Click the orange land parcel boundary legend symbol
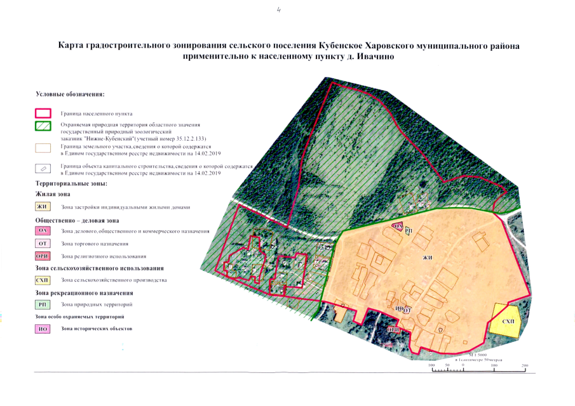This screenshot has height=406, width=575. 43,149
